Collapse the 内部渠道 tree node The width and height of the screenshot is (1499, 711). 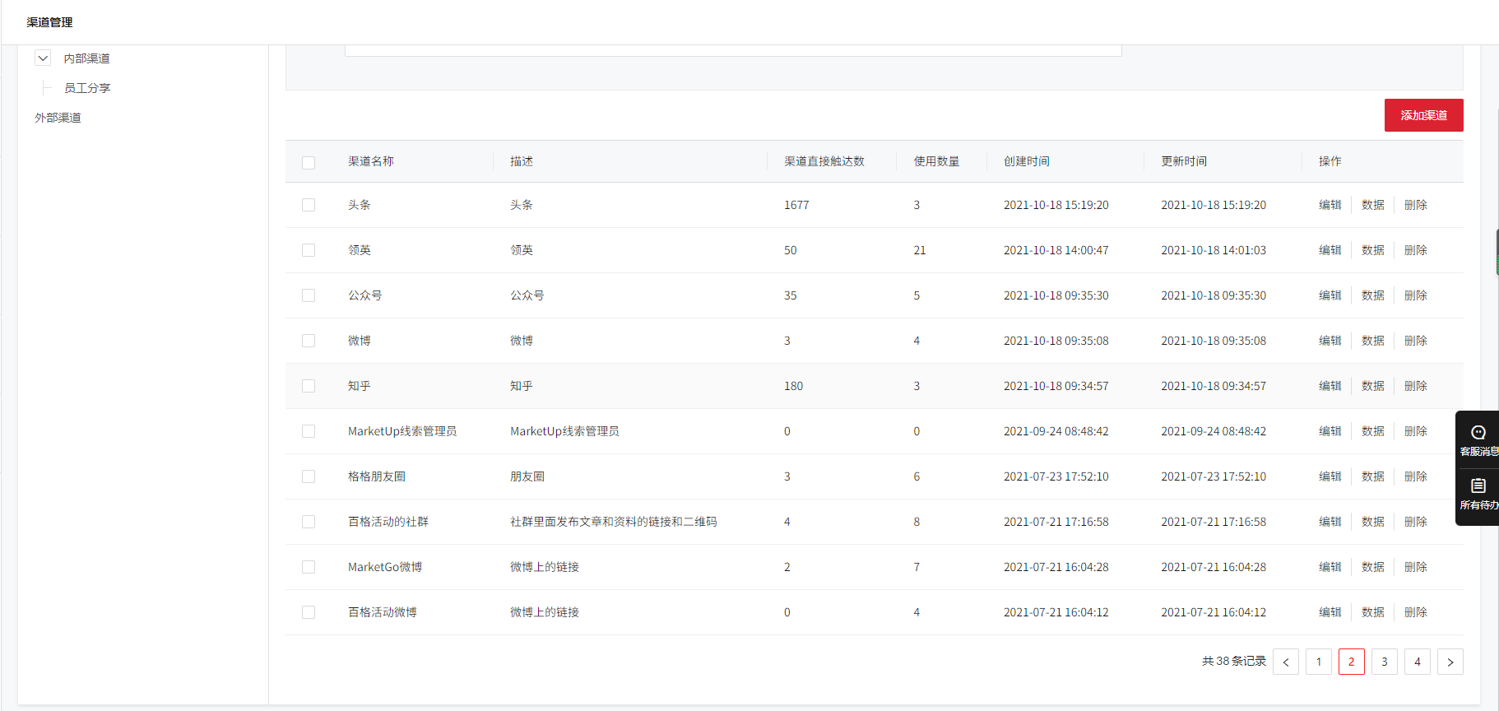coord(43,58)
